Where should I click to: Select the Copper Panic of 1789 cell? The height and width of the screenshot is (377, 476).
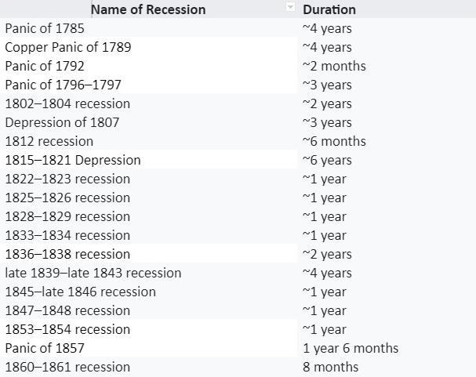tap(68, 47)
